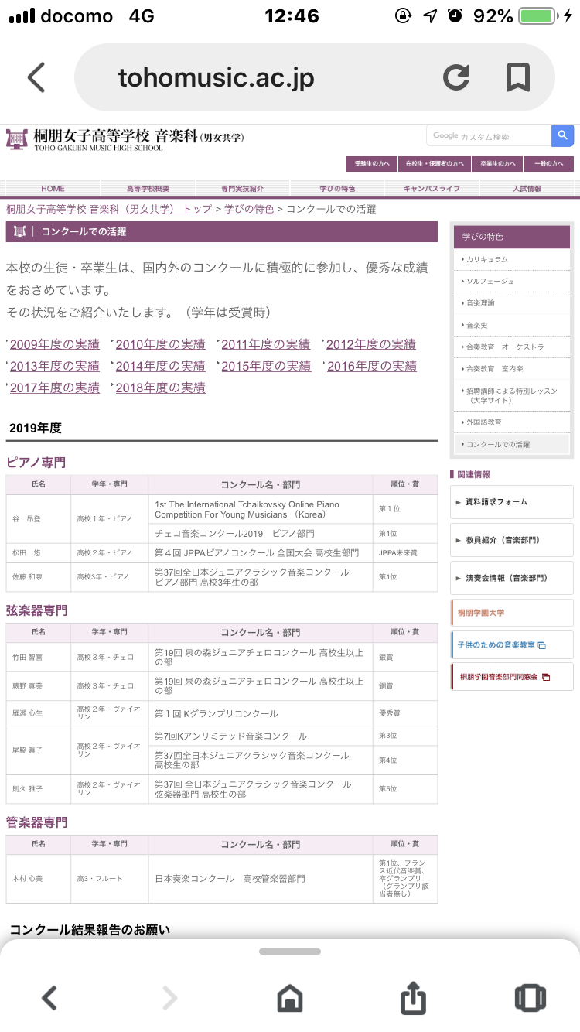The image size is (580, 1032).
Task: Open ソルフェージュ in the sidebar
Action: (512, 281)
